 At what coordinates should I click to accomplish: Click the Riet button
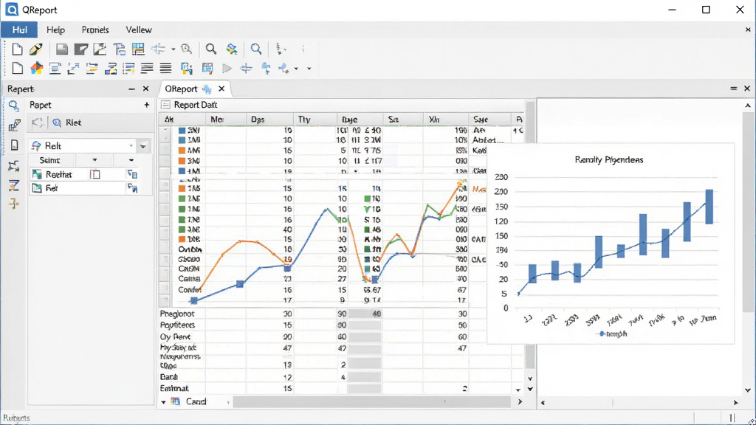tap(67, 123)
